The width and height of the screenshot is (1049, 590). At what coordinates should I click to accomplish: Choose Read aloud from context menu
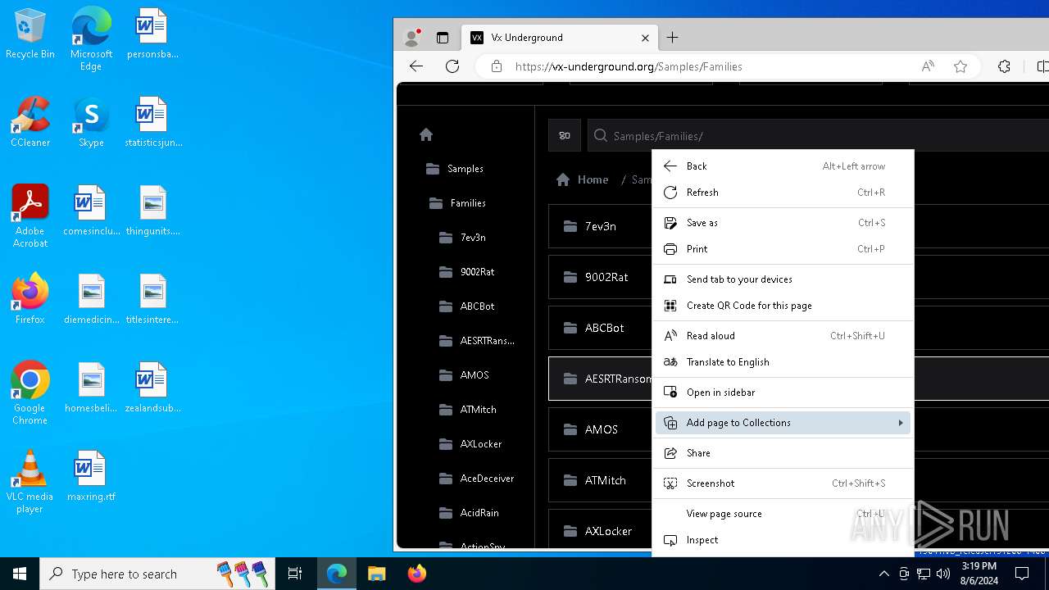pos(783,336)
